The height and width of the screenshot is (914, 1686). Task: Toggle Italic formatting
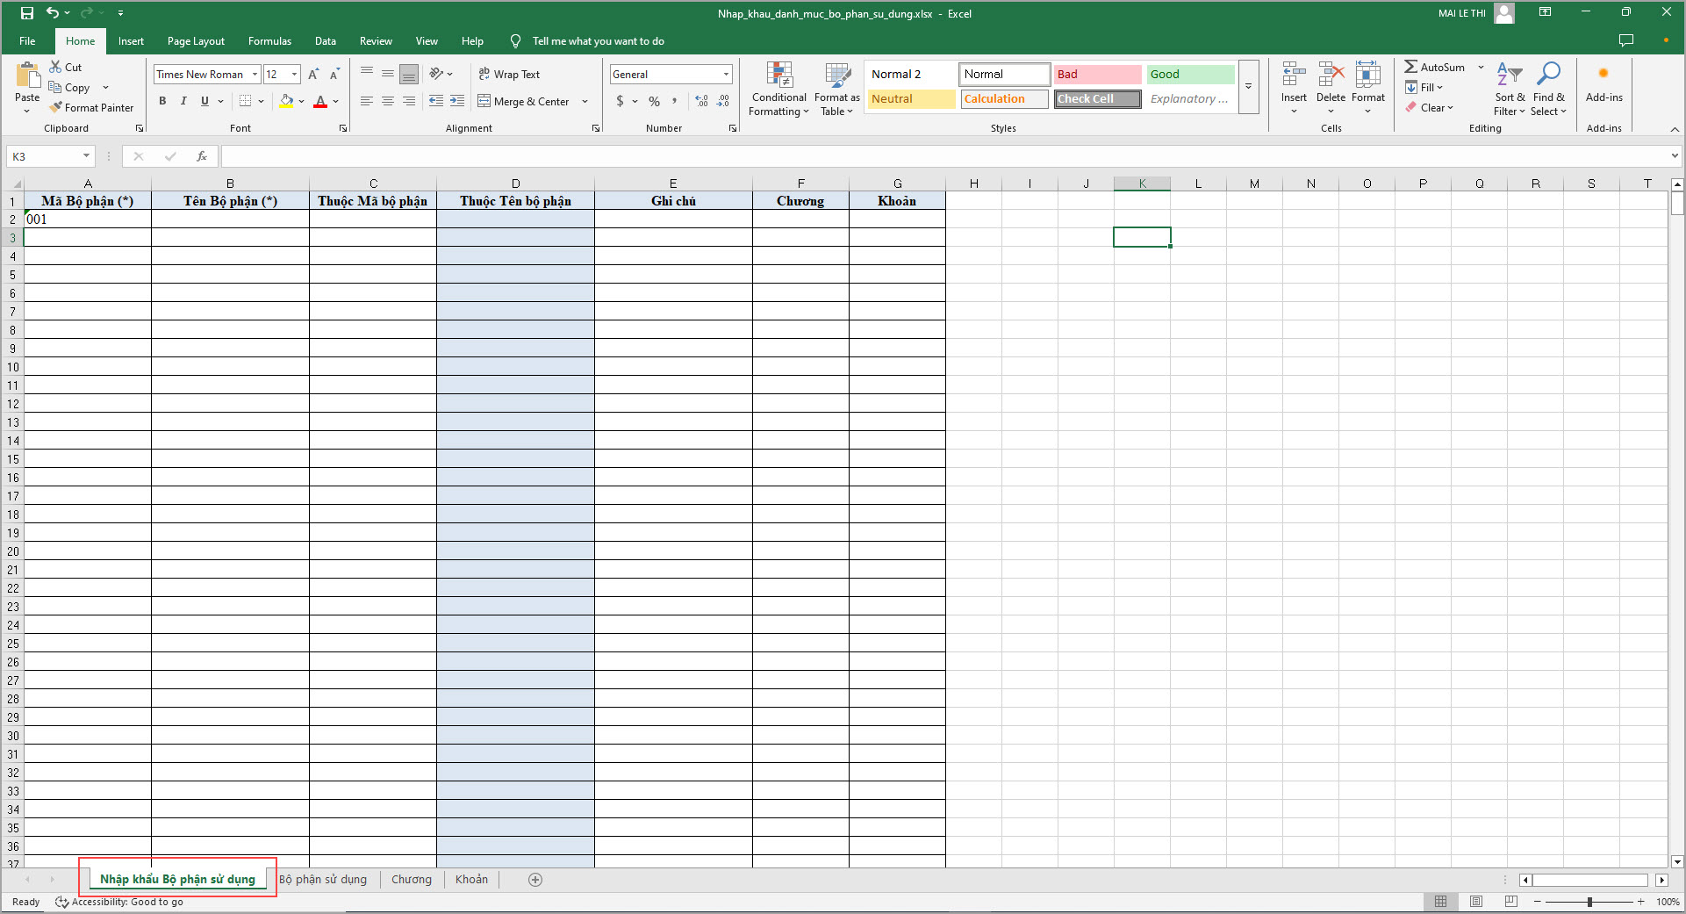point(183,101)
